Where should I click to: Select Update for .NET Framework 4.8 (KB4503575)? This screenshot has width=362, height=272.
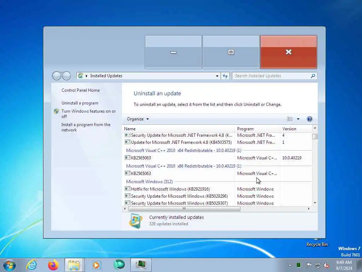pos(217,142)
